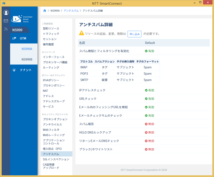Screen dimensions: 214x177
Task: Go to NS999A breadcrumb
Action: (x=55, y=11)
